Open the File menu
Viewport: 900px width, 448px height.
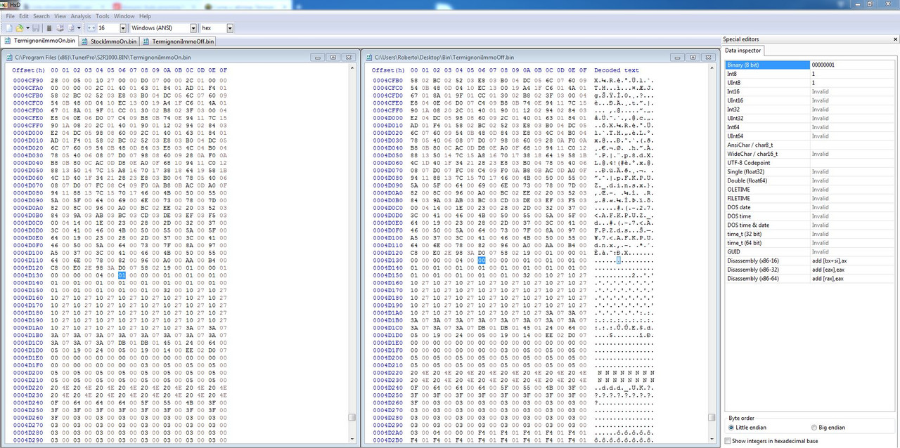tap(10, 16)
